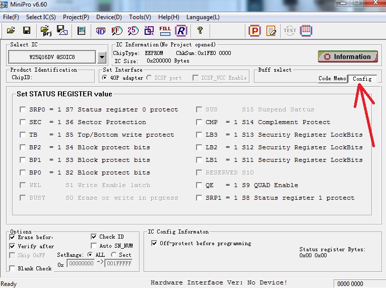Check the LB1 Security Register LockBits box
Image resolution: width=386 pixels, height=288 pixels.
click(x=199, y=160)
